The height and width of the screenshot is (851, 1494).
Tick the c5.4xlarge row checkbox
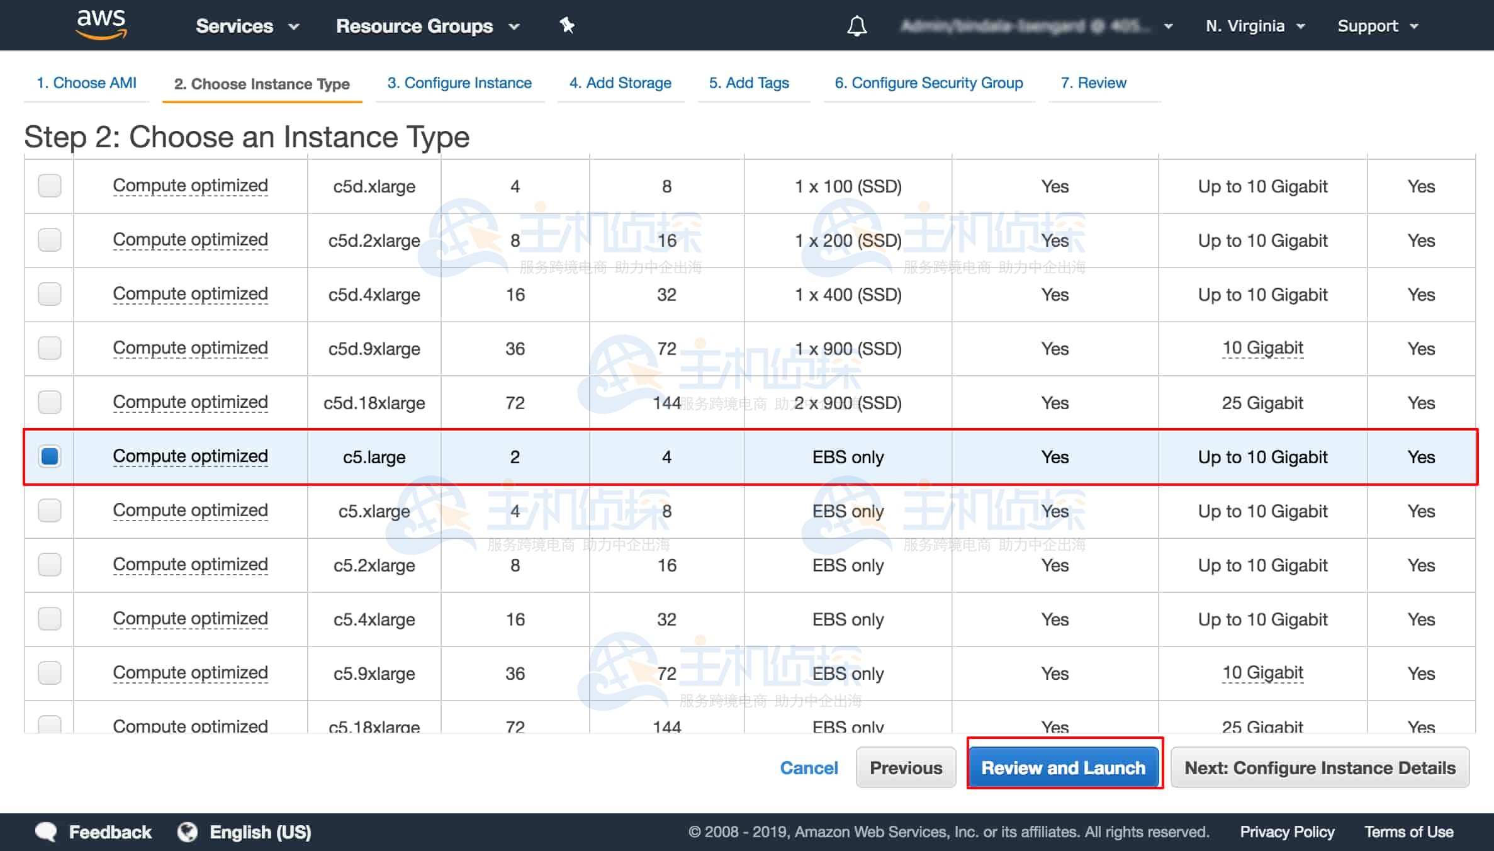tap(50, 619)
